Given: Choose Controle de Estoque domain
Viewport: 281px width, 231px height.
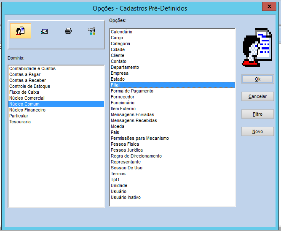Looking at the screenshot, I should [29, 86].
